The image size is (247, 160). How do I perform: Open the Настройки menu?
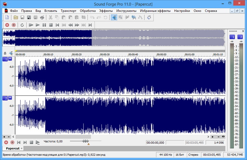tap(182, 11)
